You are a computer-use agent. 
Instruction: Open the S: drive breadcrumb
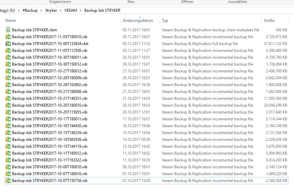(x=8, y=10)
